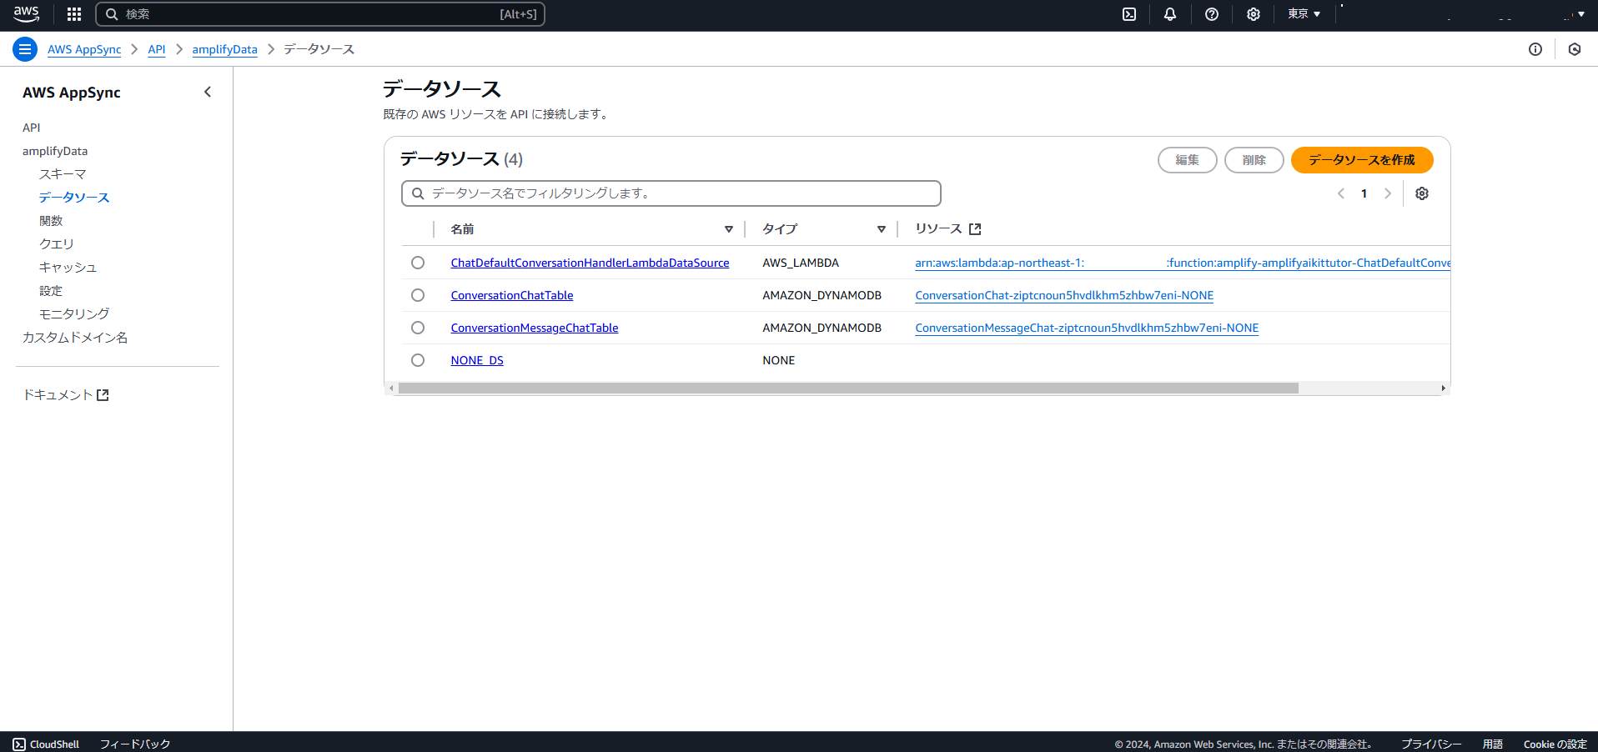Screen dimensions: 1598x752
Task: Sort by タイプ column dropdown arrow
Action: (x=882, y=229)
